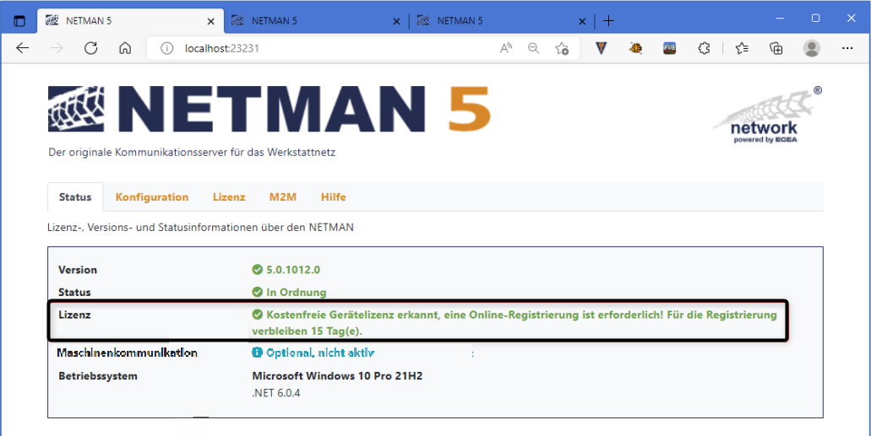Click the browser forward arrow

tap(57, 48)
